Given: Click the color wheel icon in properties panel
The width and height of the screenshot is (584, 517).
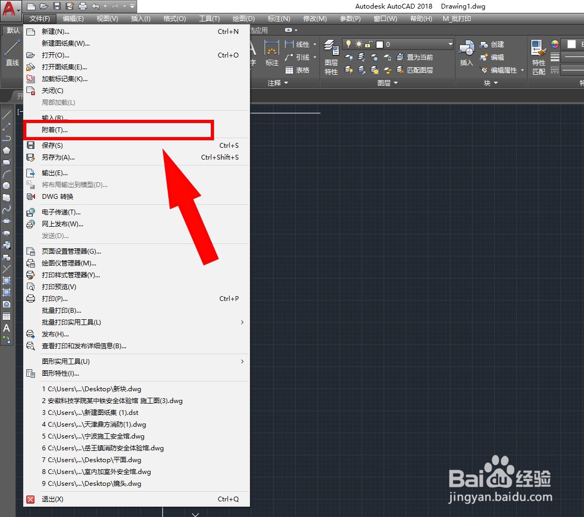Looking at the screenshot, I should tap(554, 44).
